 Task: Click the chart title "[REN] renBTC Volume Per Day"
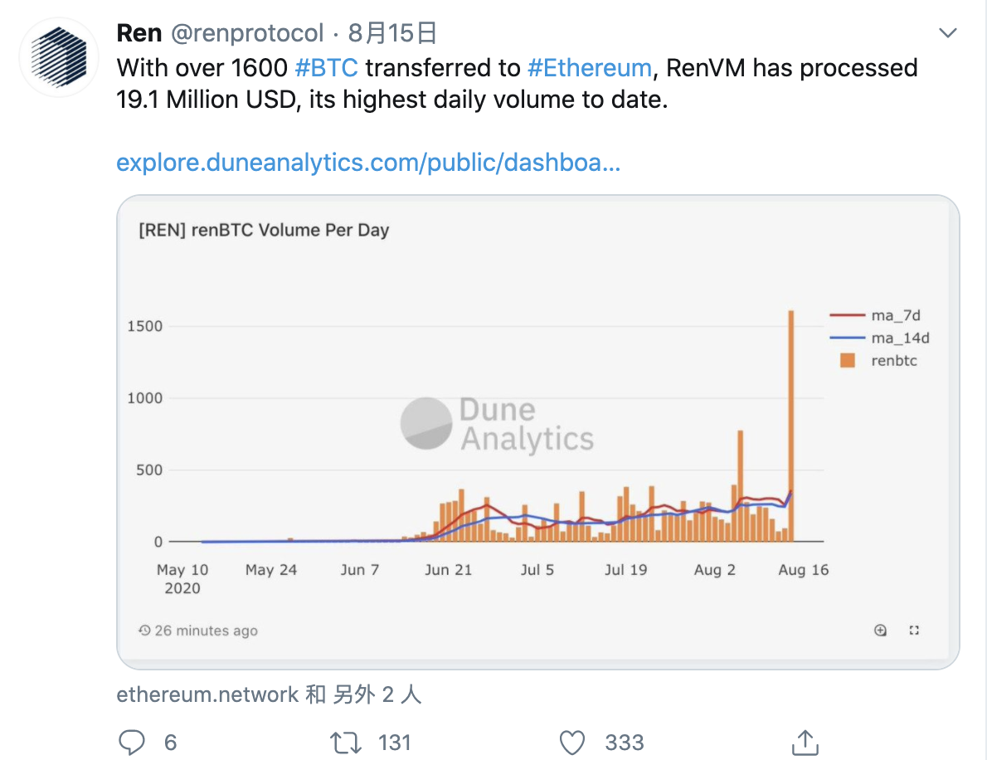pyautogui.click(x=264, y=230)
